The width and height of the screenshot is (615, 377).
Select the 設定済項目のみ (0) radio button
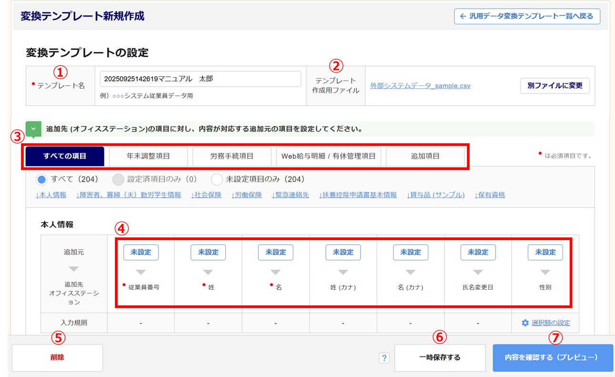coord(118,179)
